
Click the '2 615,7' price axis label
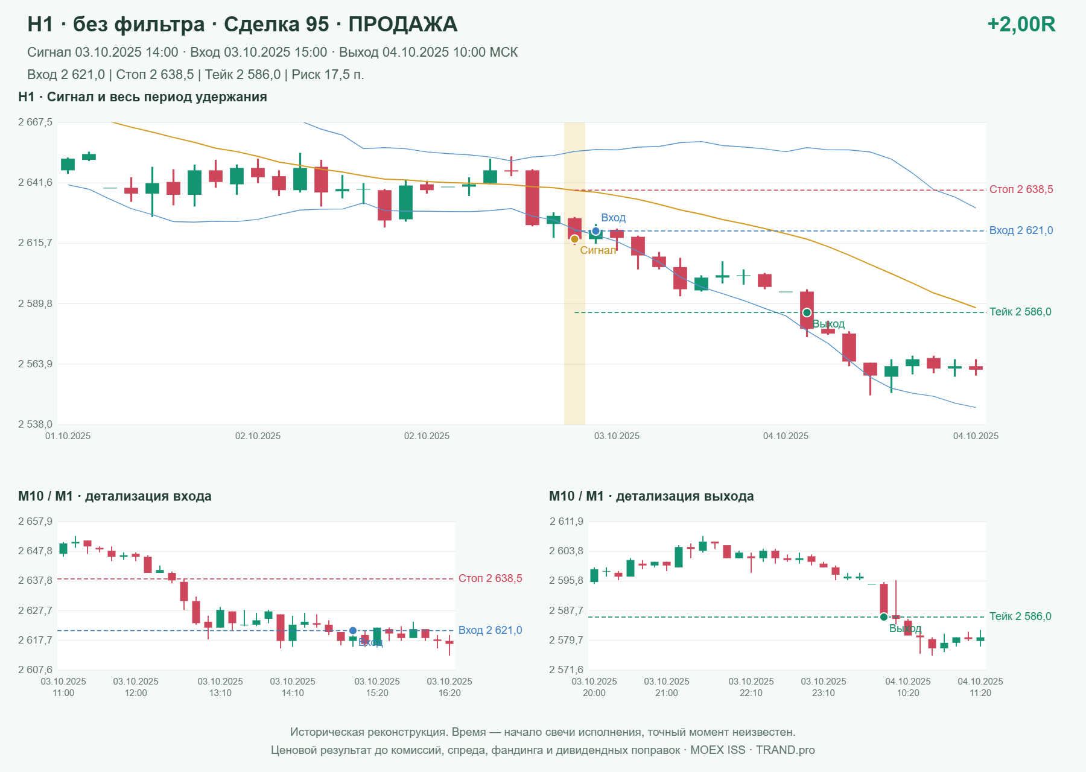35,243
